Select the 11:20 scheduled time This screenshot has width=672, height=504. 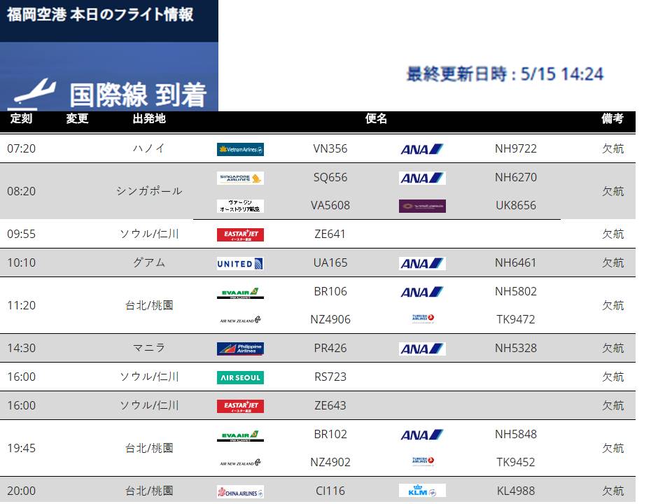pos(22,306)
